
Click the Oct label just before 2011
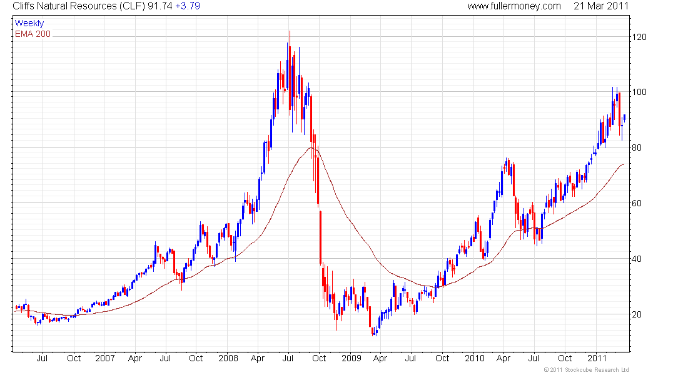565,358
